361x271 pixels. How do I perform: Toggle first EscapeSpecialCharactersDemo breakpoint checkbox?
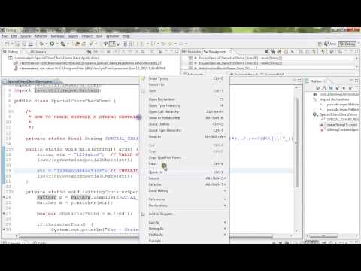[x=190, y=58]
